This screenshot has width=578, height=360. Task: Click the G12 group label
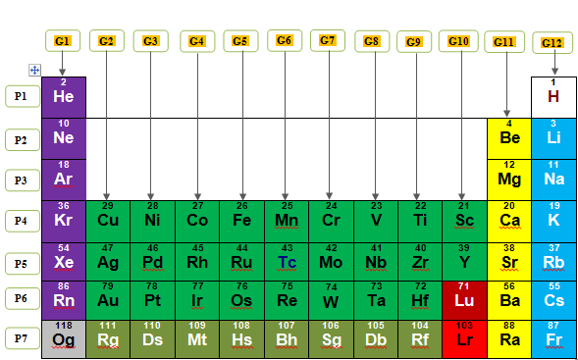pos(552,43)
